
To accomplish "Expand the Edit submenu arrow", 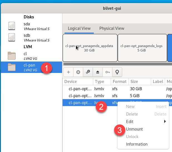I will (165, 121).
